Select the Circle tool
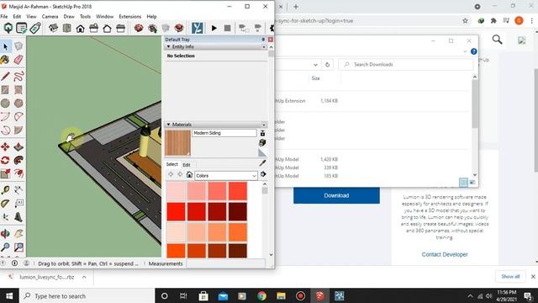 pyautogui.click(x=5, y=103)
